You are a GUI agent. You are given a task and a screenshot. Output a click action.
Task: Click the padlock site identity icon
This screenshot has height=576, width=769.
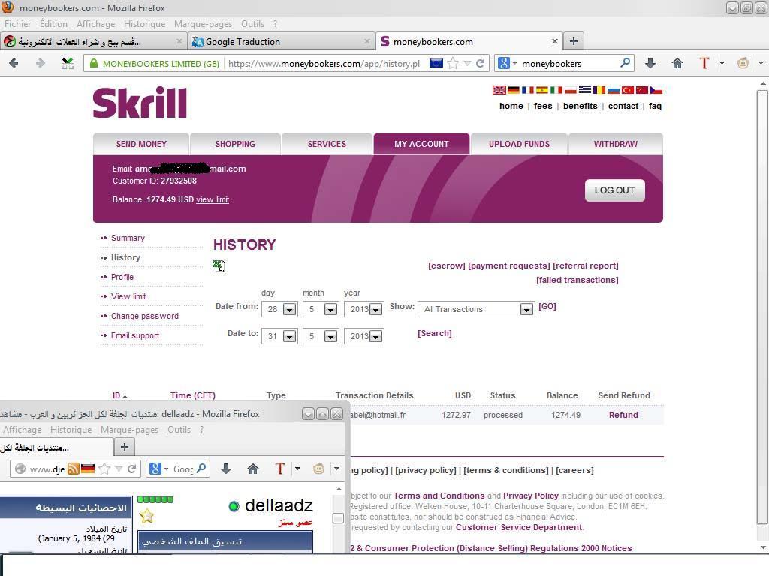[x=94, y=63]
